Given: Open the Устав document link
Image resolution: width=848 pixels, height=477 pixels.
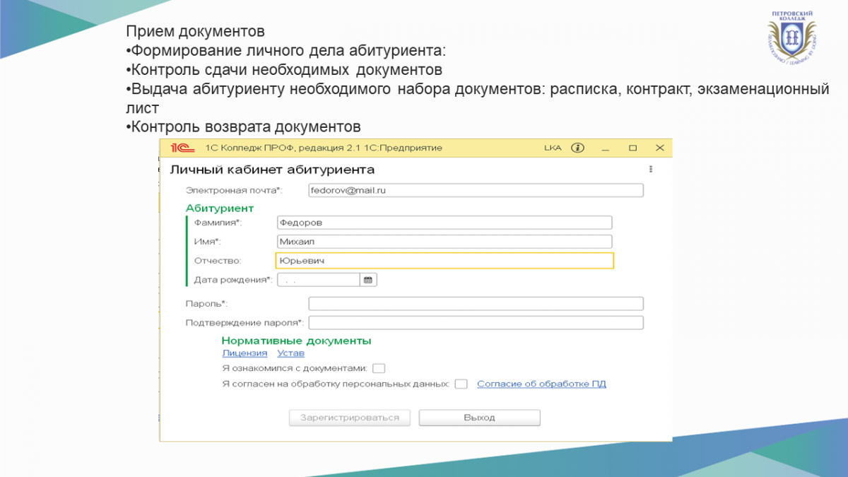Looking at the screenshot, I should pyautogui.click(x=290, y=353).
